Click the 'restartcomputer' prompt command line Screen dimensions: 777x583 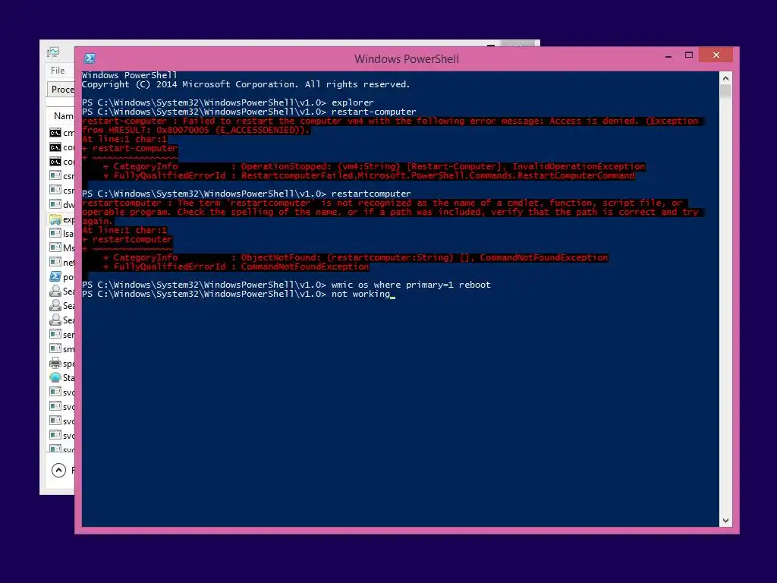pyautogui.click(x=247, y=194)
